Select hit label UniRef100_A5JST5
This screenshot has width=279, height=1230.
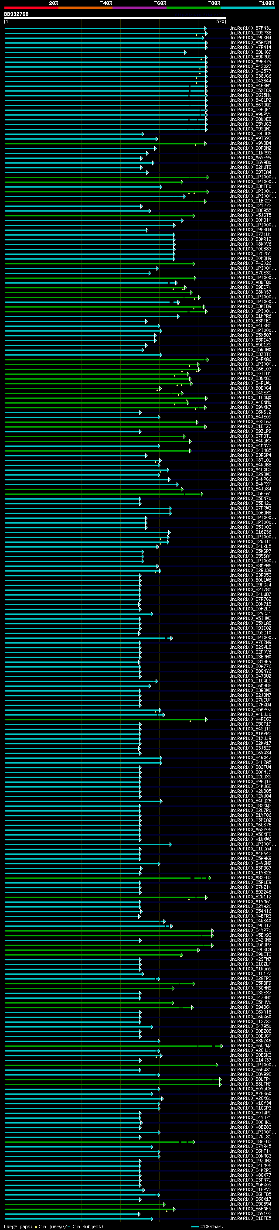coord(250,216)
